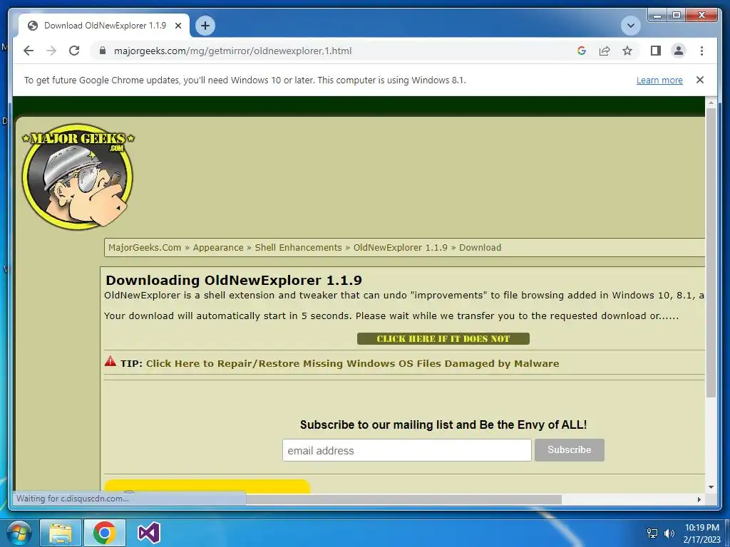Image resolution: width=730 pixels, height=547 pixels.
Task: Click the vertical scrollbar thumb
Action: (x=711, y=252)
